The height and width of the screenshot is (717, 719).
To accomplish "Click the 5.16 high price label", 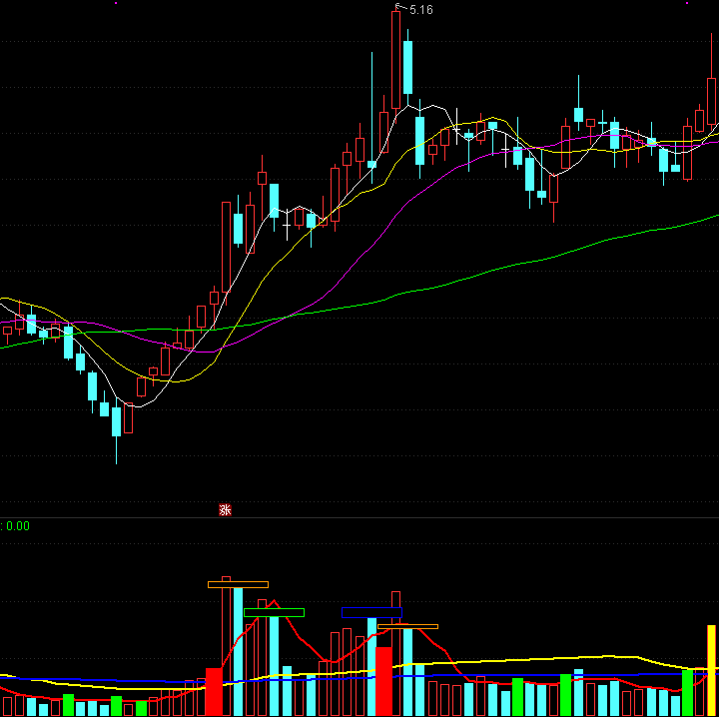I will coord(420,10).
